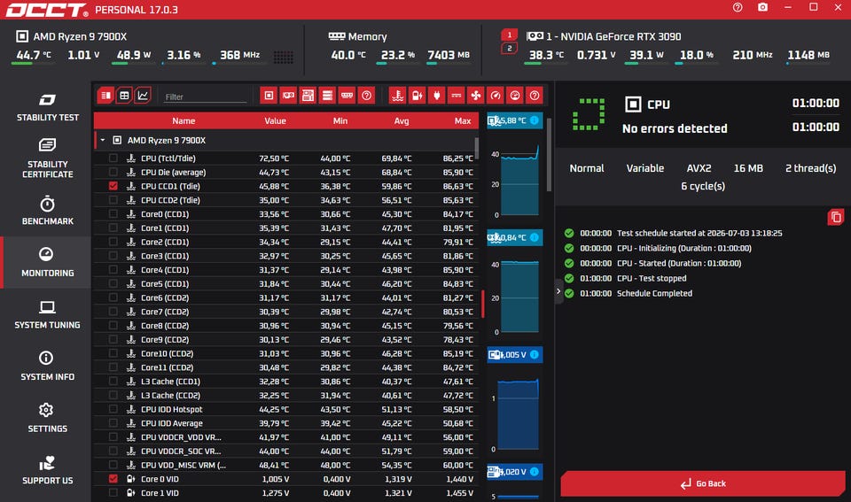Toggle the storage hardware filter icon
The width and height of the screenshot is (851, 502).
pyautogui.click(x=327, y=96)
